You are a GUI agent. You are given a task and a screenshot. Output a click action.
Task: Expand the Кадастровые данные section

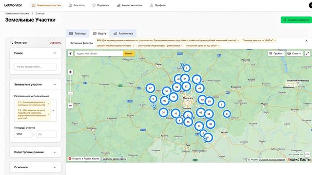pyautogui.click(x=35, y=152)
